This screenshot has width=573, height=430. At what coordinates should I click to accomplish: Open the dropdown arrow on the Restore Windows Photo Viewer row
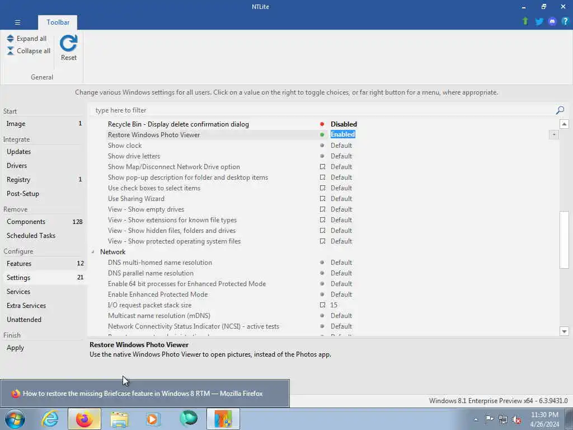[553, 134]
